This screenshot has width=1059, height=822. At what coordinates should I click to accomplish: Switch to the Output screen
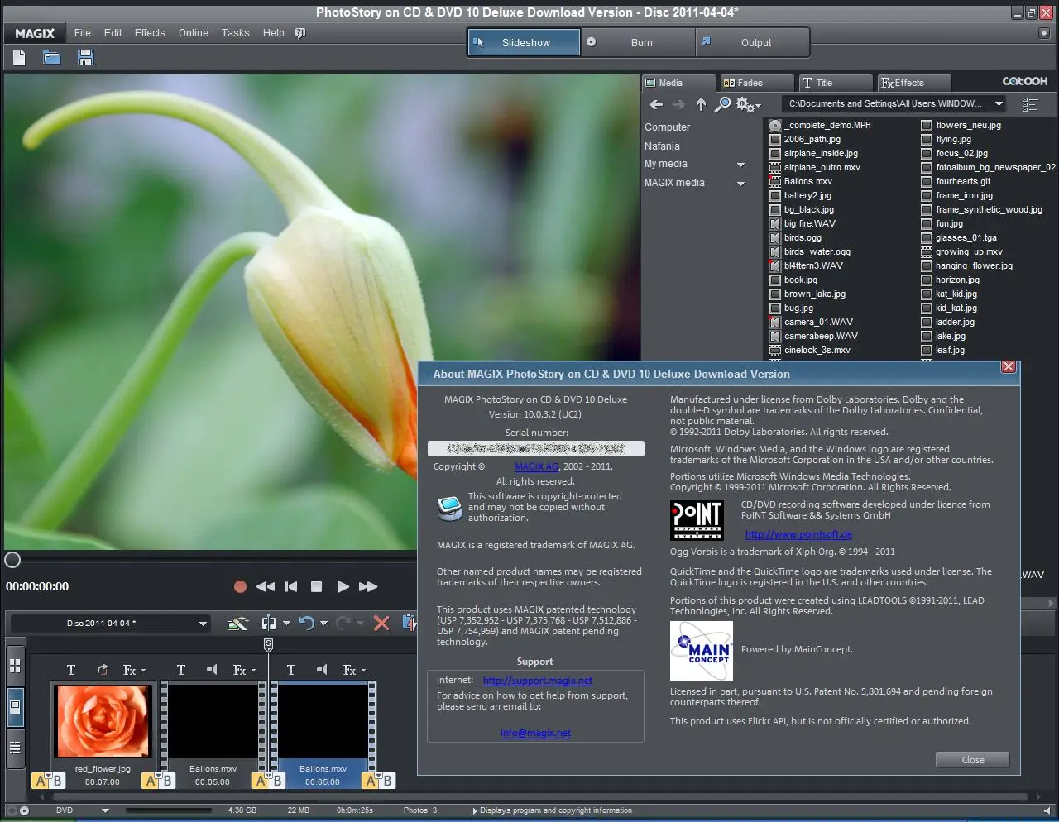(x=751, y=42)
